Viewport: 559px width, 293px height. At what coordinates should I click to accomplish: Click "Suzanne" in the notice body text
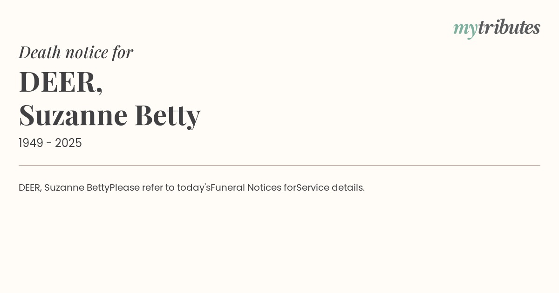coord(64,188)
